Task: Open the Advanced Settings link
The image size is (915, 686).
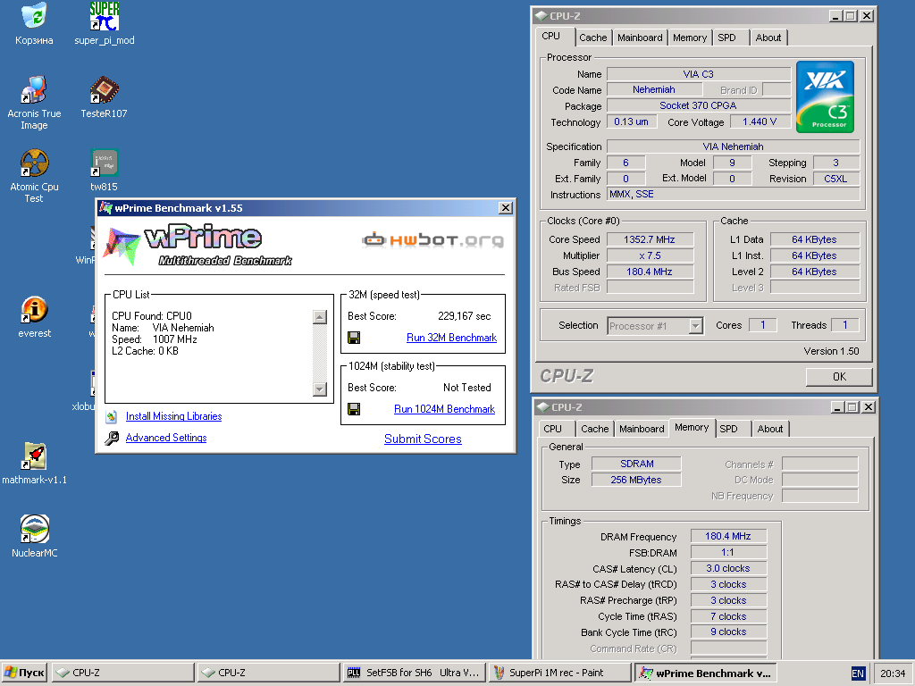Action: 165,438
